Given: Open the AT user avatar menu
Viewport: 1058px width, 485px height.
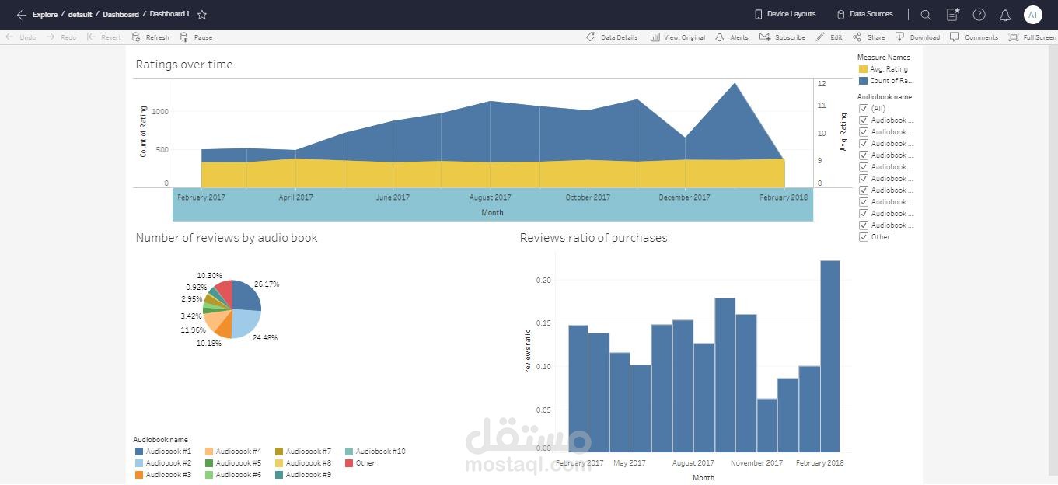Looking at the screenshot, I should [1033, 15].
